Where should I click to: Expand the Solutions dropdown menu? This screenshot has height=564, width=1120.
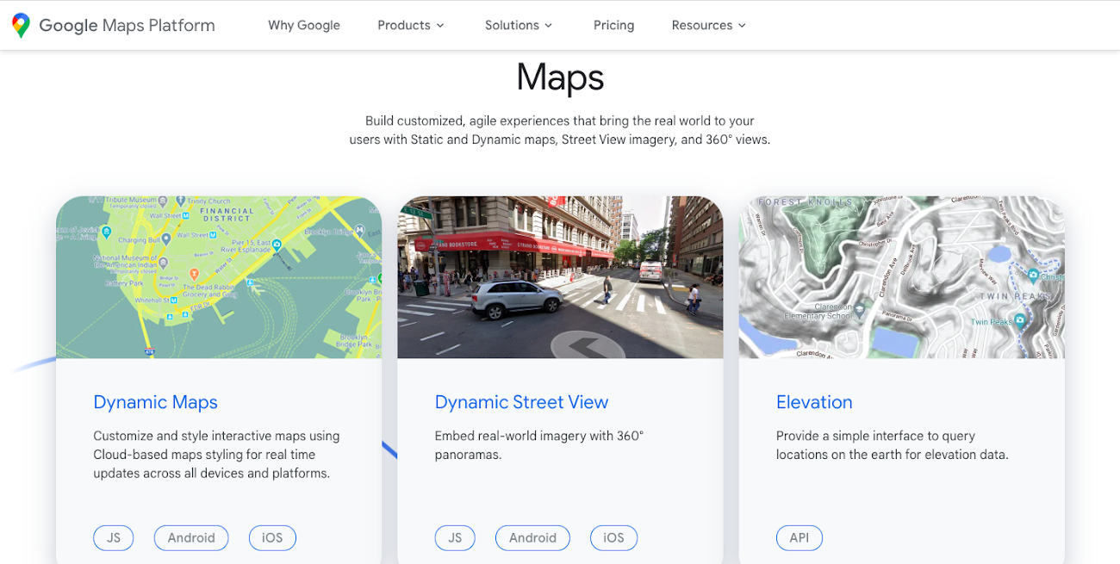coord(519,25)
